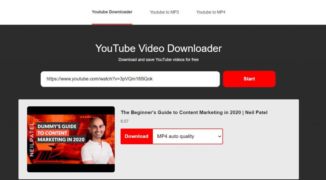Click the Beginner's Guide to Content Marketing title

click(x=194, y=112)
